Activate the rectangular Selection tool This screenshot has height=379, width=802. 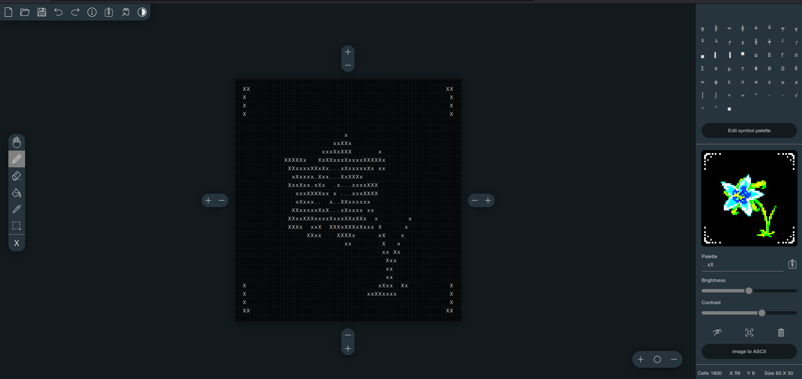pos(17,226)
